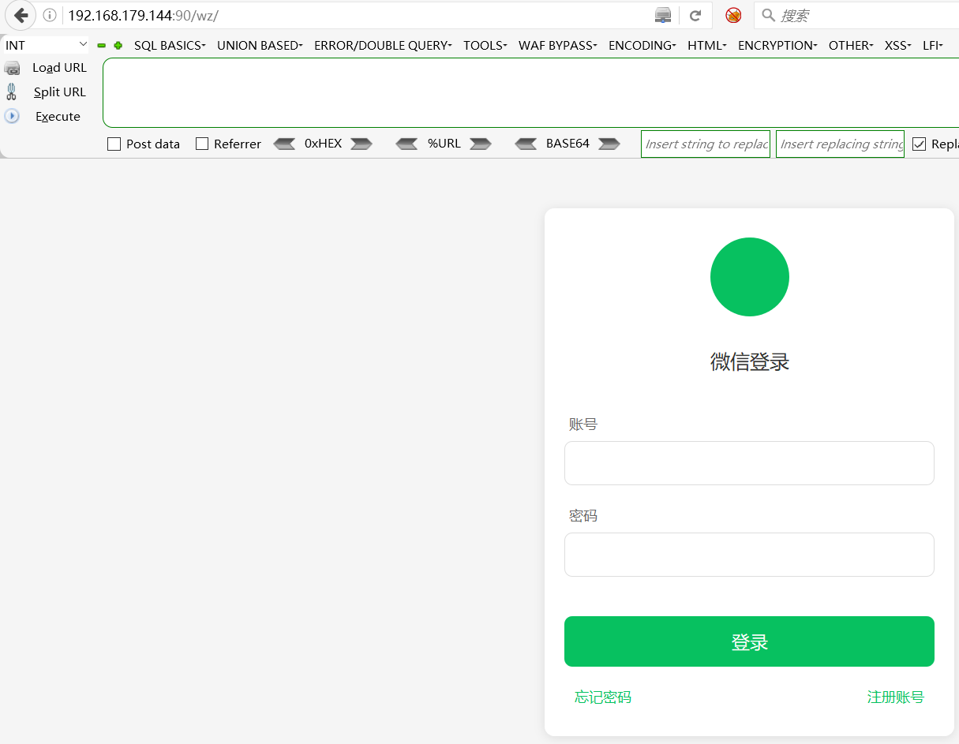The image size is (959, 744).
Task: Open the 注册账号 register account link
Action: tap(896, 697)
